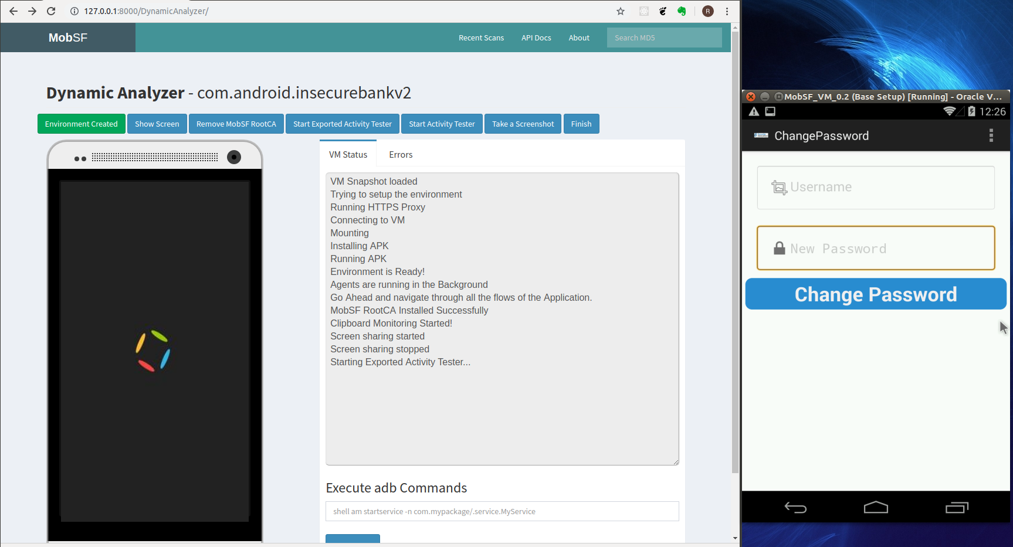Click the browser profile avatar icon
This screenshot has width=1013, height=547.
click(x=708, y=11)
